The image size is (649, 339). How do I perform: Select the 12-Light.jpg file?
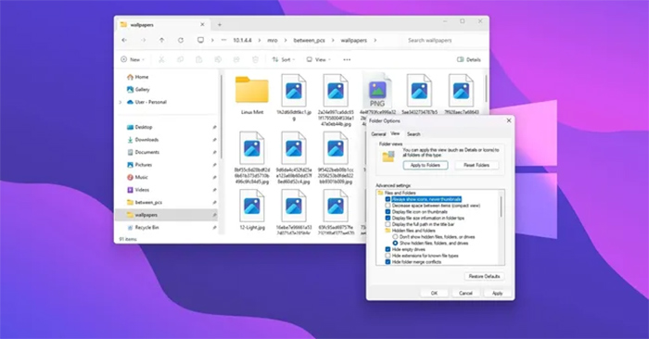(x=252, y=209)
